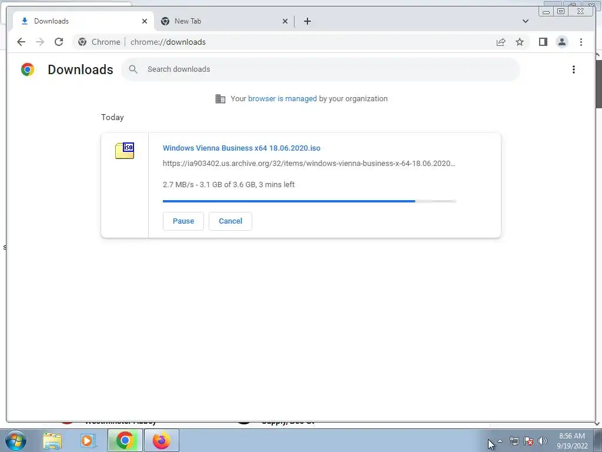Switch to the New Tab tab
The image size is (602, 452).
[x=224, y=21]
